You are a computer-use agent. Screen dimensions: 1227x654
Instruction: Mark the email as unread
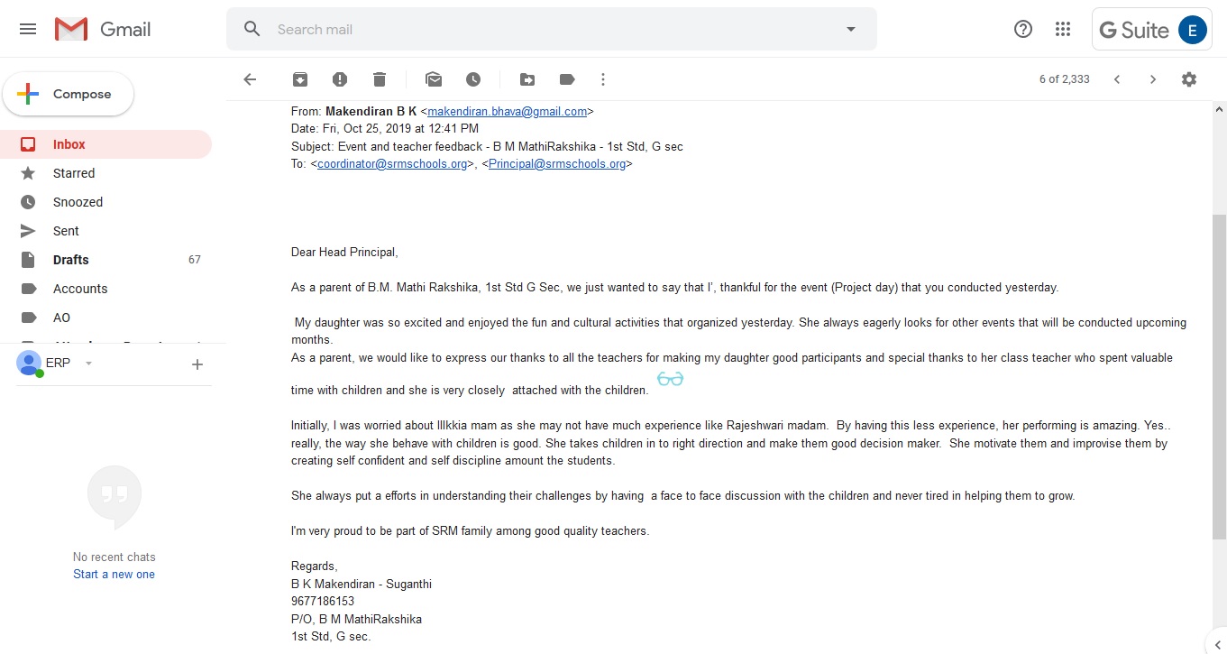[434, 79]
